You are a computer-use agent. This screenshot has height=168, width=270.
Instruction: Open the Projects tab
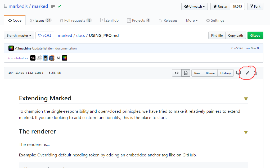[138, 20]
